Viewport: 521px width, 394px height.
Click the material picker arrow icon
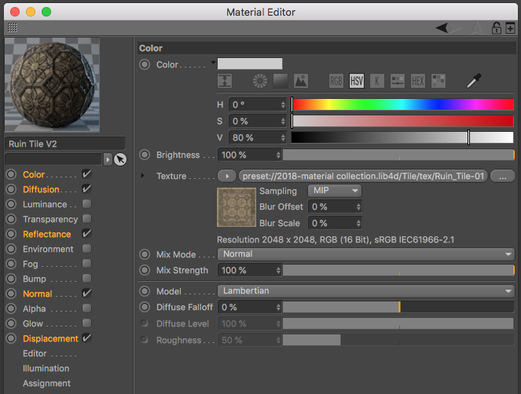[x=119, y=159]
